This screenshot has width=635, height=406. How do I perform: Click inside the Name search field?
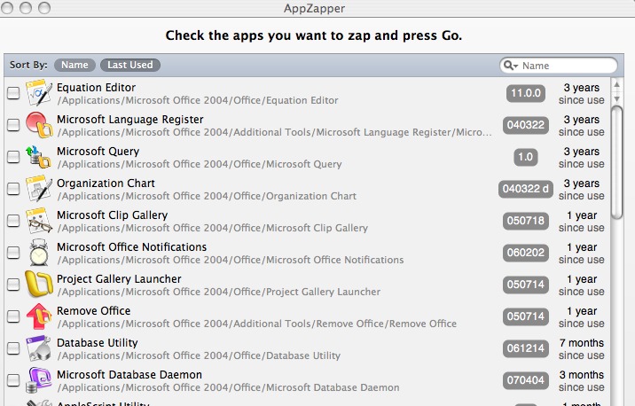tap(559, 66)
